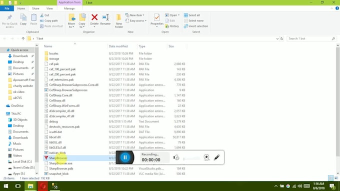Pause the screen recording
The height and width of the screenshot is (191, 340).
[125, 157]
